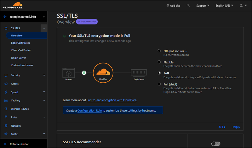252x148 pixels.
Task: Collapse the SSL/TLS section chevron
Action: (44, 28)
